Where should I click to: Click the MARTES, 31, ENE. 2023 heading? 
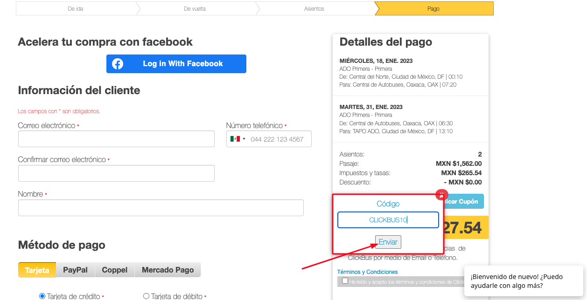(371, 107)
